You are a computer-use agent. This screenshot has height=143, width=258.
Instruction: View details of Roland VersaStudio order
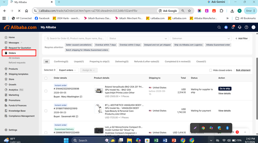coord(224,94)
